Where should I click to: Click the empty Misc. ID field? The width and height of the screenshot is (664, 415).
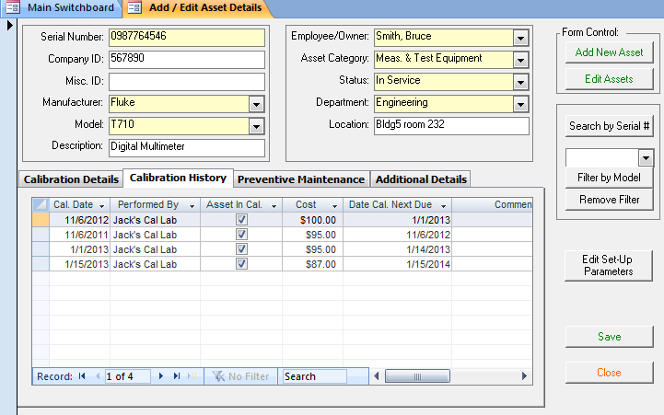coord(187,82)
